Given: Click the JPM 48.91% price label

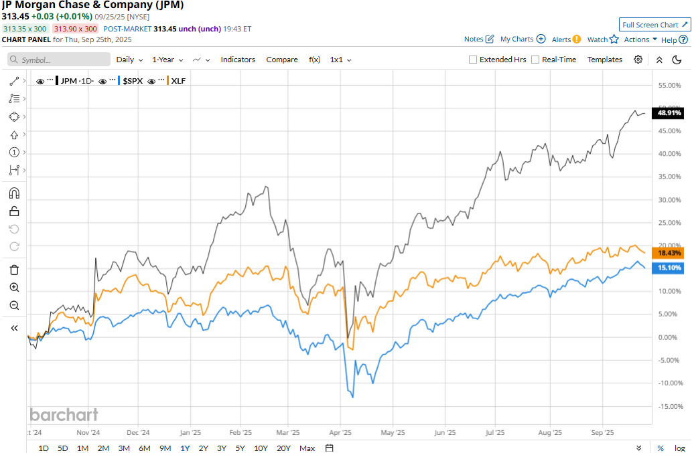Looking at the screenshot, I should click(x=668, y=113).
